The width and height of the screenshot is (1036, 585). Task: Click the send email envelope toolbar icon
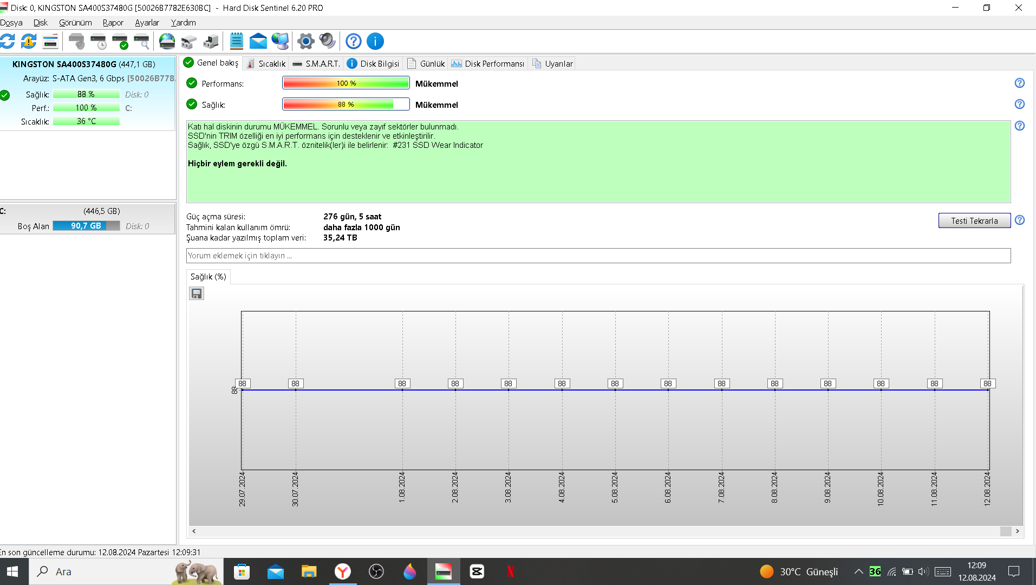[x=258, y=41]
